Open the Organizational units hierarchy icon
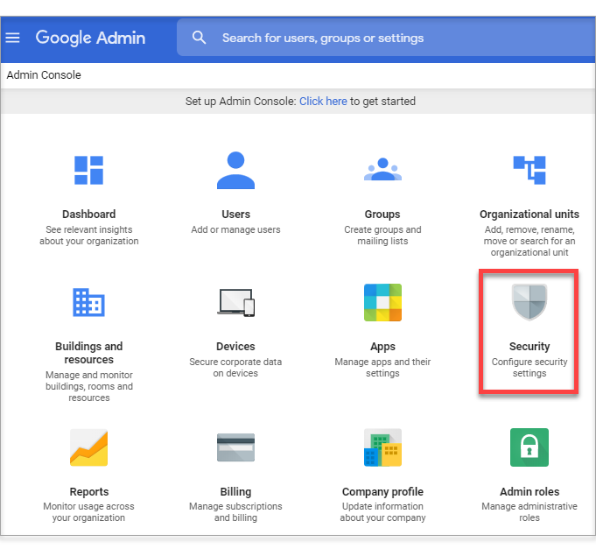The height and width of the screenshot is (556, 596). click(529, 170)
